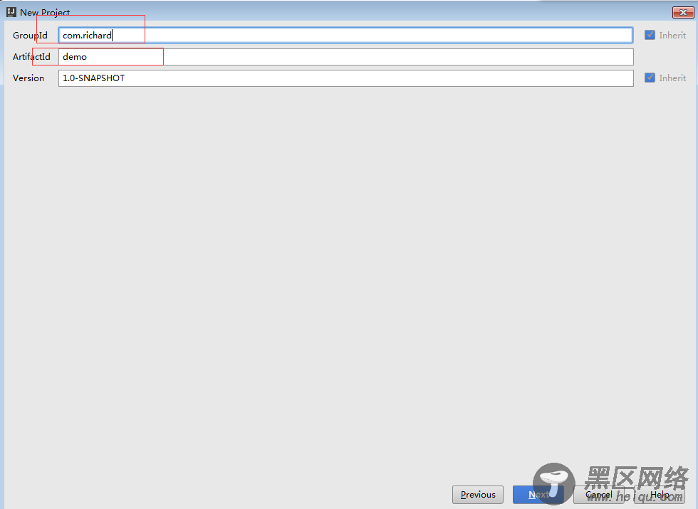Click the GroupId input field
698x509 pixels.
(345, 35)
